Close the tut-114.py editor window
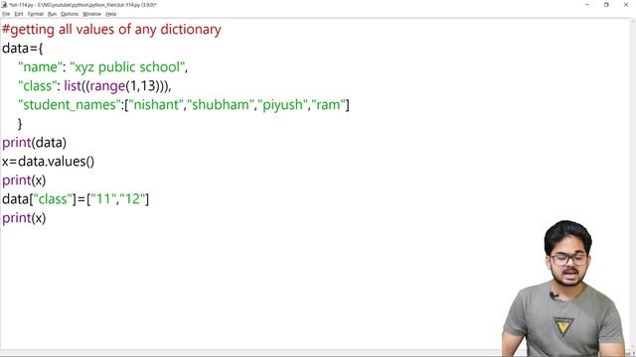Image resolution: width=636 pixels, height=357 pixels. [x=626, y=4]
